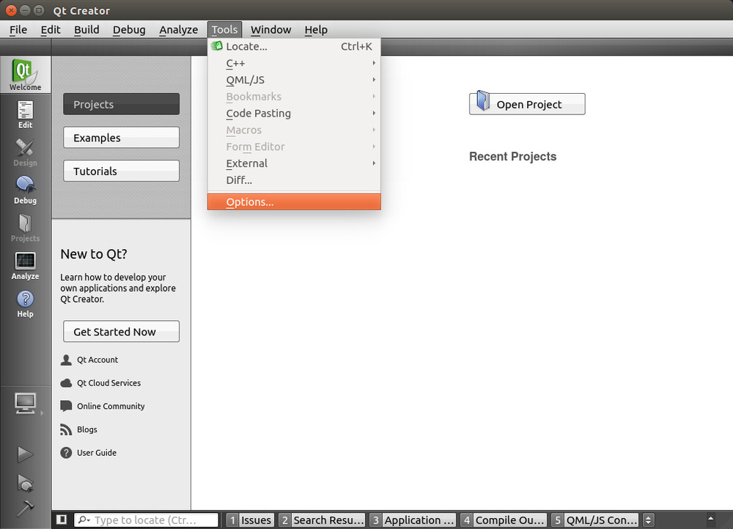Open Help mode in sidebar
This screenshot has width=733, height=529.
[25, 304]
